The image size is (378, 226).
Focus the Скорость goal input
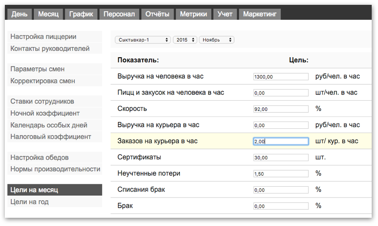click(281, 109)
